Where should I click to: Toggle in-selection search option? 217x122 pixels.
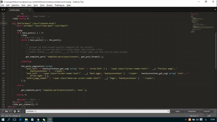19,111
